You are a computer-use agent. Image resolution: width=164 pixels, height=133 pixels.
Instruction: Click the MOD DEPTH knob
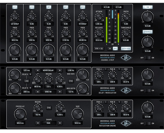click(83, 88)
